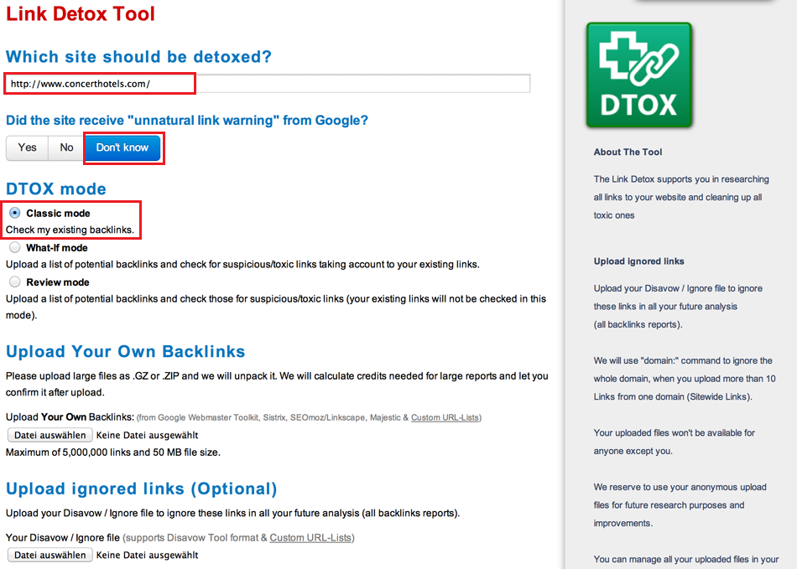This screenshot has width=797, height=569.
Task: Click 'Check my existing backlinks.' text
Action: 70,230
